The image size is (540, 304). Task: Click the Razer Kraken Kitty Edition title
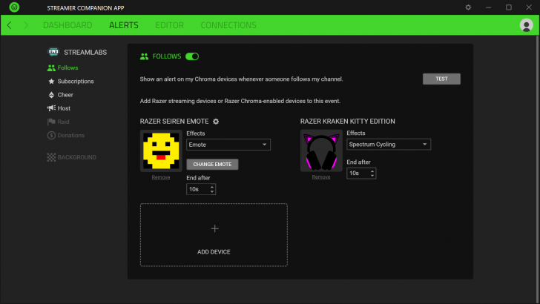coord(347,121)
